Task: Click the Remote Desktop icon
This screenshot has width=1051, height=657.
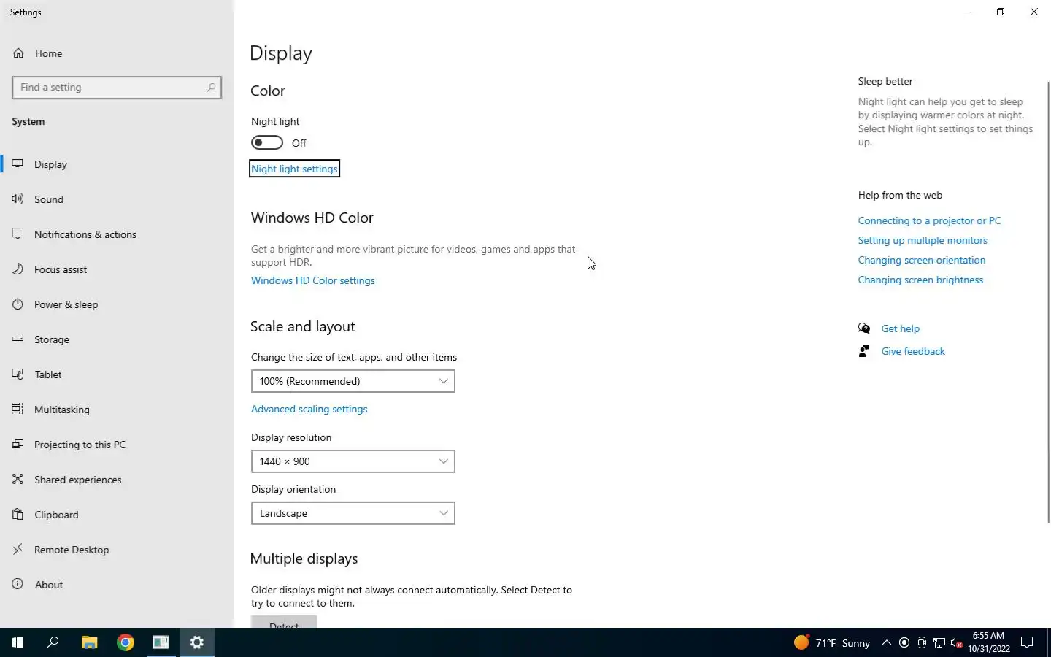Action: (18, 549)
